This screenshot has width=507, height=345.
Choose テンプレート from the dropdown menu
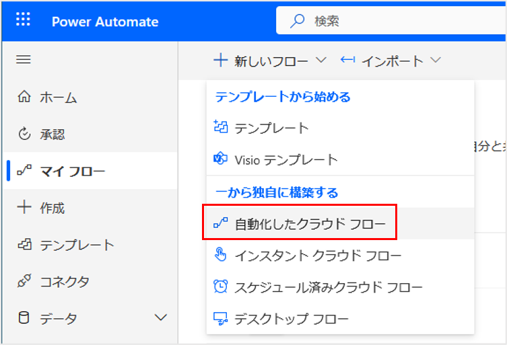(271, 128)
